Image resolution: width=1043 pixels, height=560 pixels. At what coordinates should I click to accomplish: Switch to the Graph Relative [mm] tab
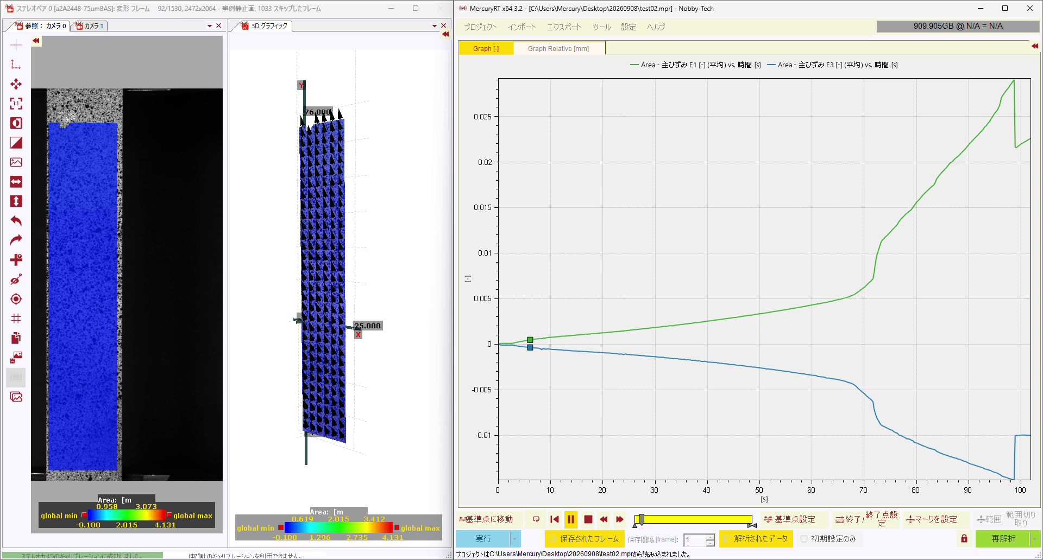coord(558,49)
